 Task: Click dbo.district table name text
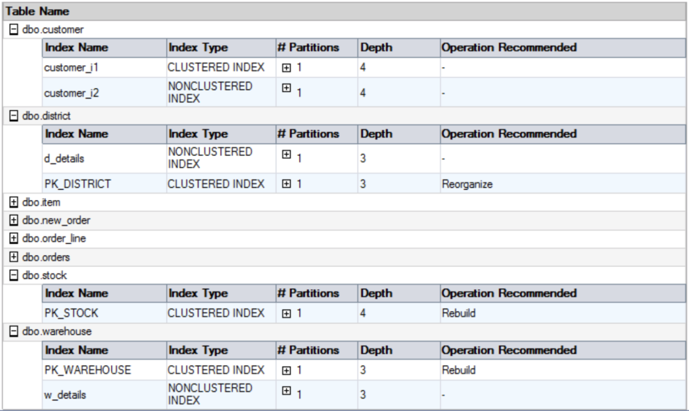tap(46, 116)
